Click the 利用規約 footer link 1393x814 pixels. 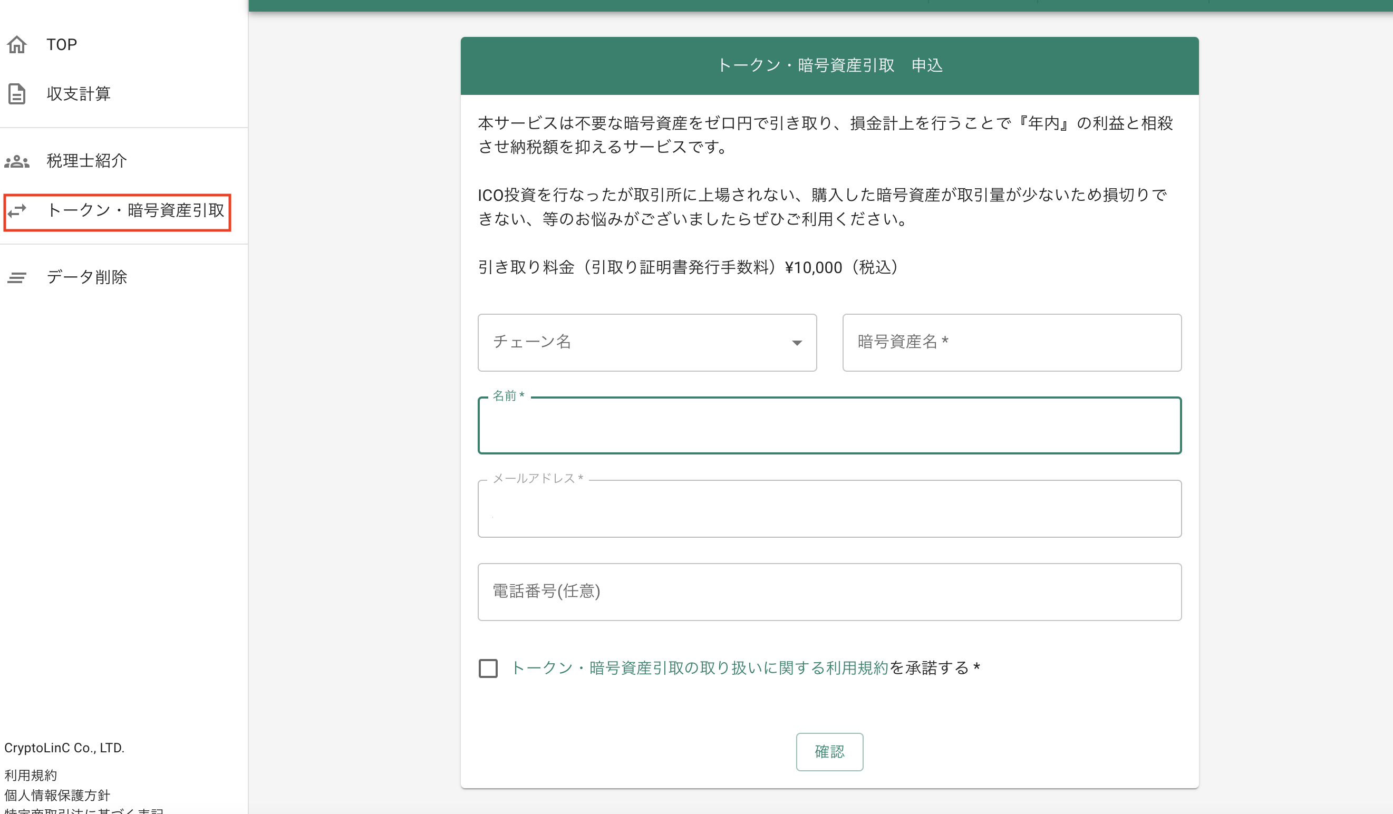[x=31, y=776]
